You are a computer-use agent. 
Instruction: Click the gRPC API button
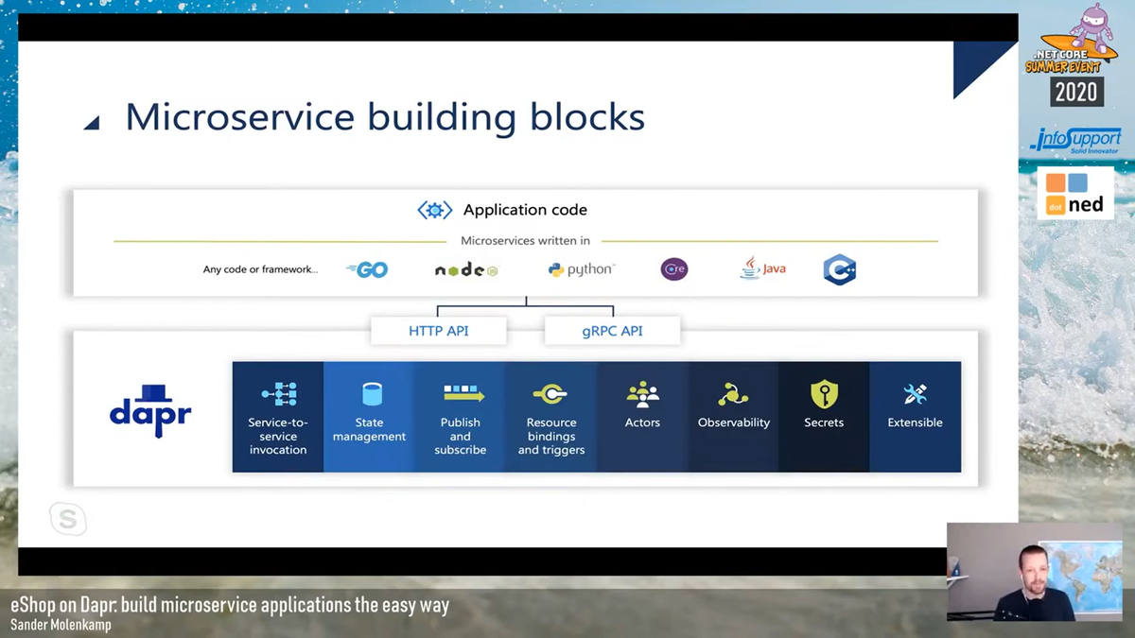(x=612, y=330)
